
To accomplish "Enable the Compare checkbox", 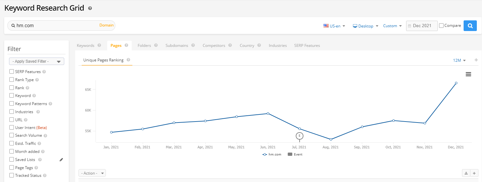I will pos(441,26).
